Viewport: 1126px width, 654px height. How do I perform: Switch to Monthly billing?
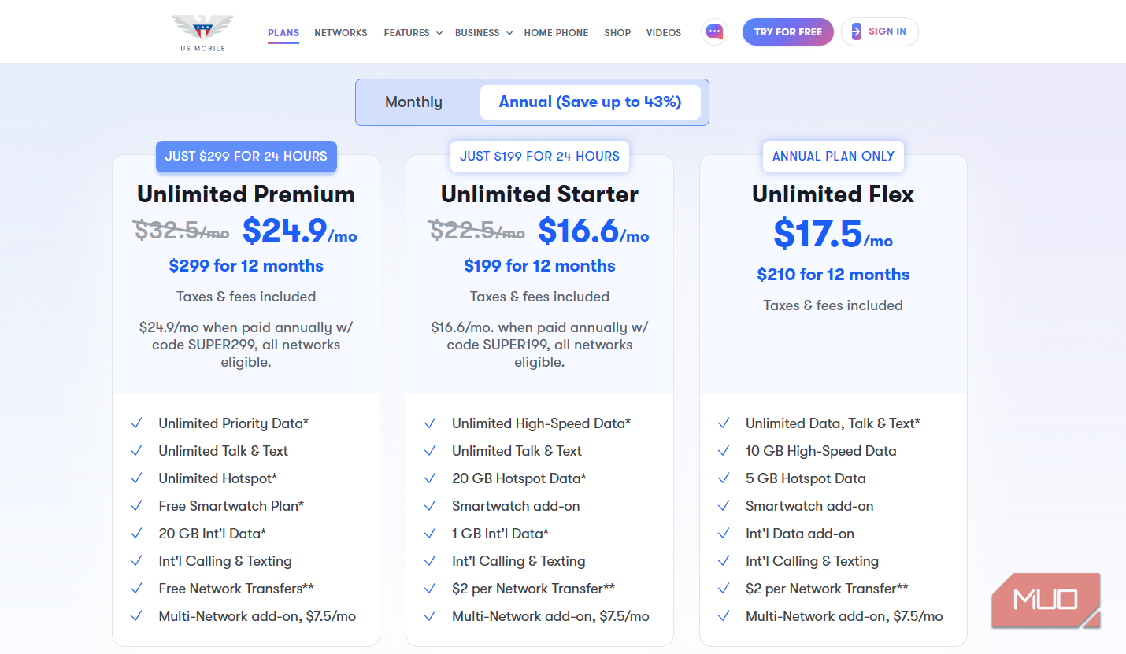click(x=413, y=102)
